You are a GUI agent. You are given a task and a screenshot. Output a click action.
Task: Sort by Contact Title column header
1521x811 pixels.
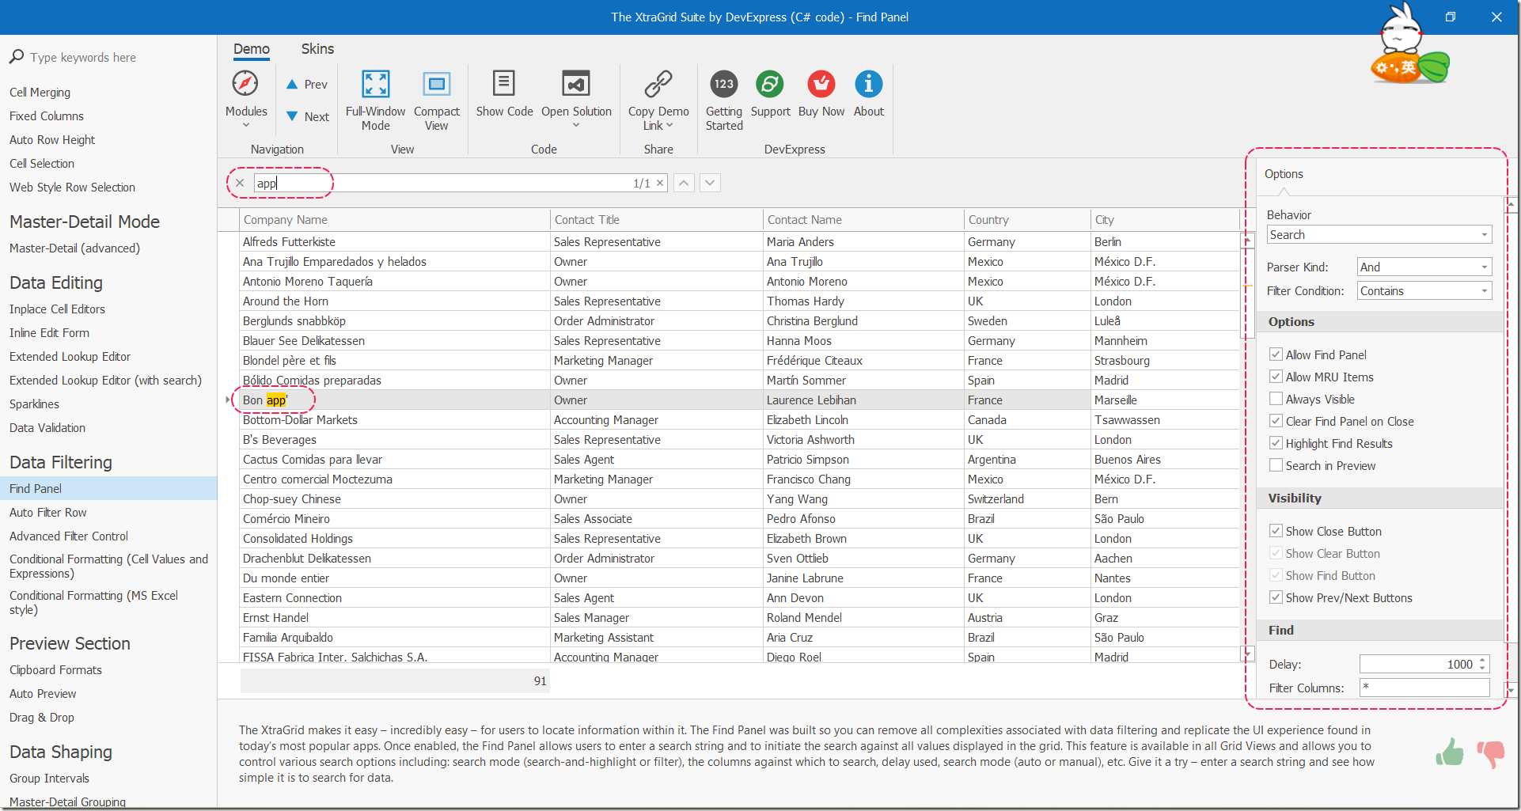[x=657, y=220]
